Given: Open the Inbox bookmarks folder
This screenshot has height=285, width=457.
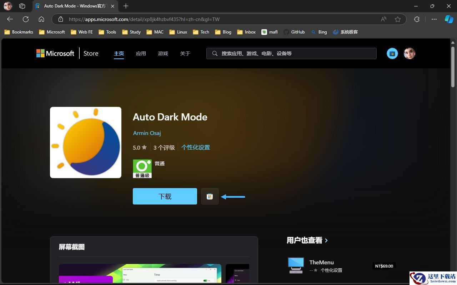Looking at the screenshot, I should pyautogui.click(x=246, y=32).
